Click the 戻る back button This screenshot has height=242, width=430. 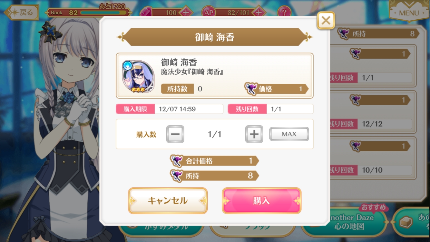point(21,13)
